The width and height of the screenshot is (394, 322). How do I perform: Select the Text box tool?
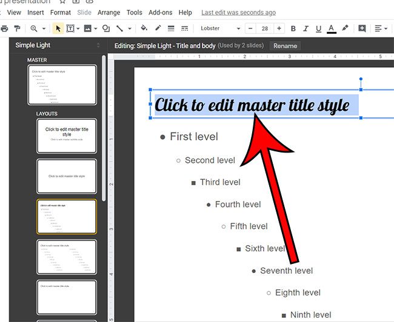click(x=71, y=28)
